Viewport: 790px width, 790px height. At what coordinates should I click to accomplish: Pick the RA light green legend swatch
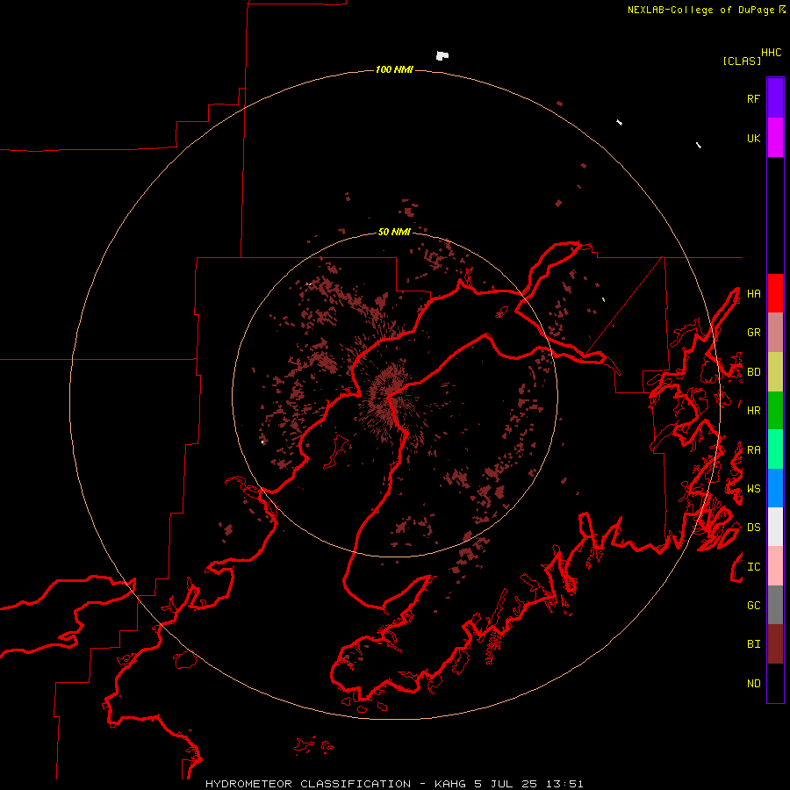775,449
